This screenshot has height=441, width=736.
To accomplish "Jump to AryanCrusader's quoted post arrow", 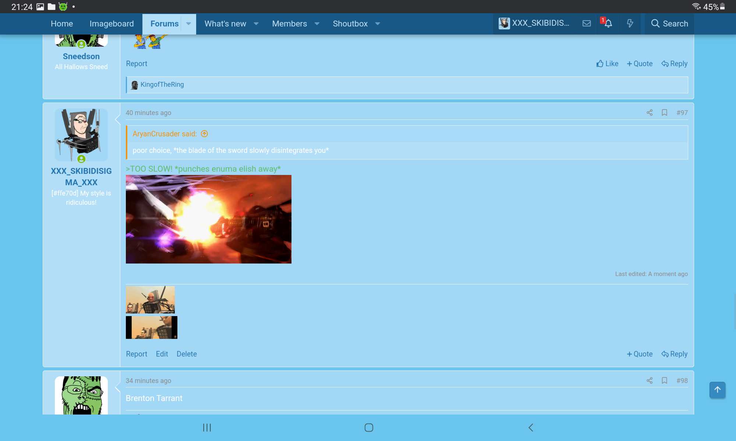I will point(204,134).
